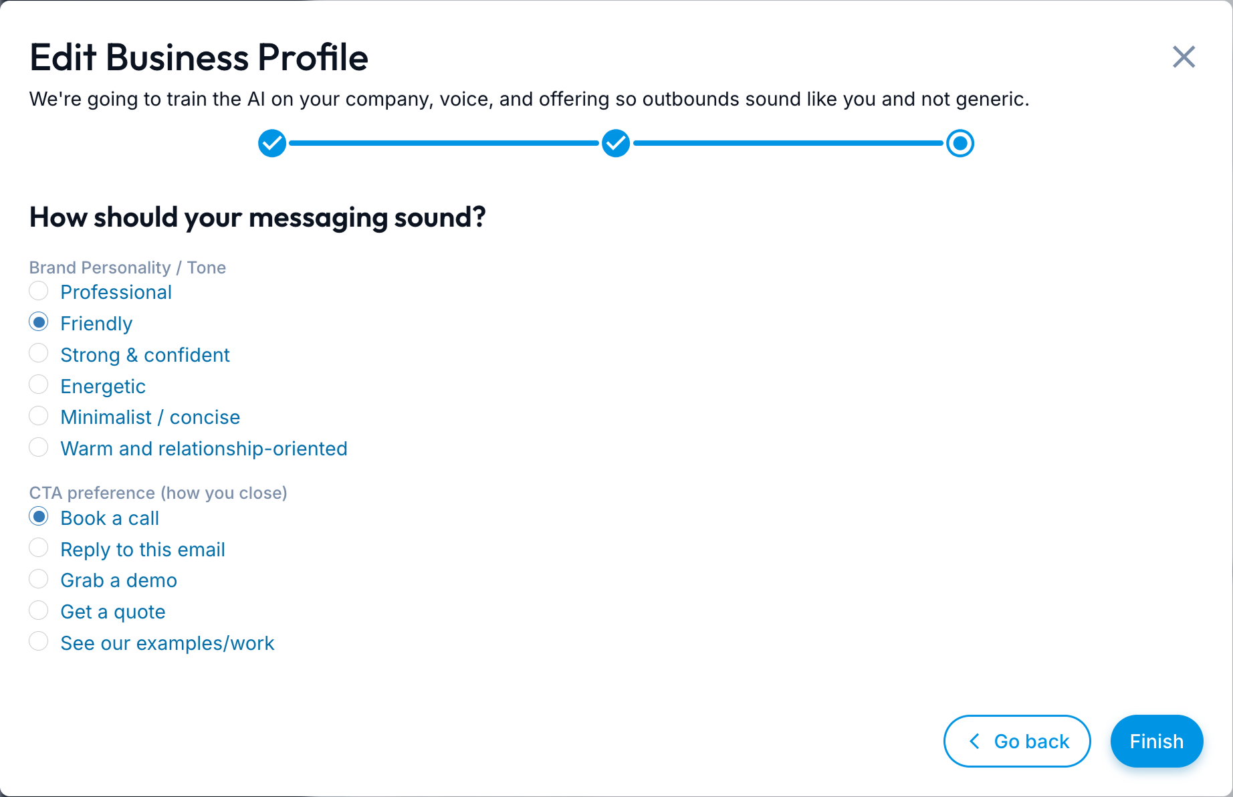Click the second completed step checkmark
The height and width of the screenshot is (797, 1233).
616,143
